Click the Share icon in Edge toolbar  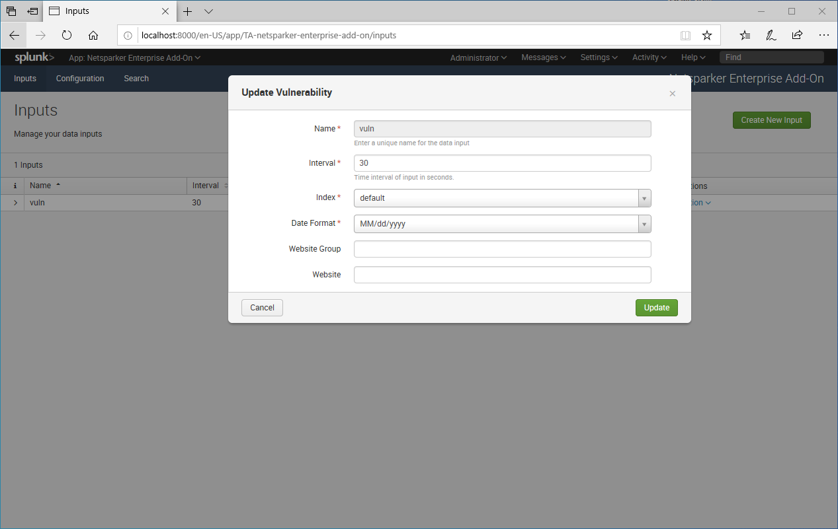point(797,35)
